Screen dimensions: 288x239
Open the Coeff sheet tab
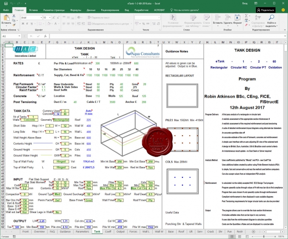[x=108, y=231]
